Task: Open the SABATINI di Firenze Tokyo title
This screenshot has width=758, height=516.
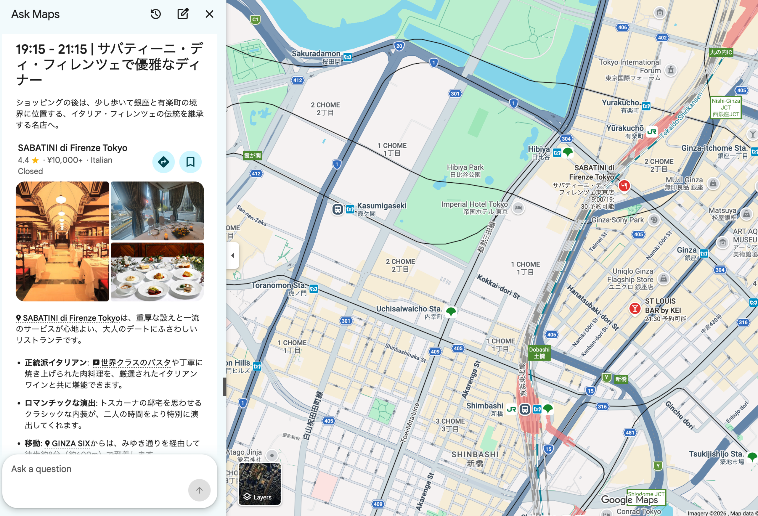Action: pyautogui.click(x=73, y=148)
